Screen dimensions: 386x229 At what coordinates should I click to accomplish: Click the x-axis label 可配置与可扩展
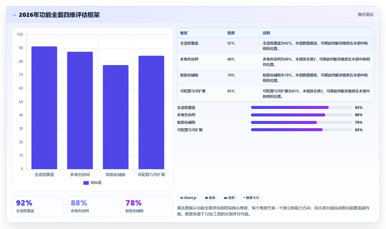click(x=151, y=175)
